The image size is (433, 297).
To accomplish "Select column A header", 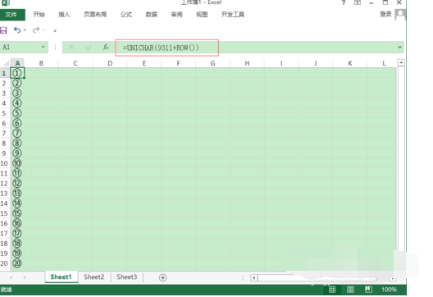I will 17,63.
